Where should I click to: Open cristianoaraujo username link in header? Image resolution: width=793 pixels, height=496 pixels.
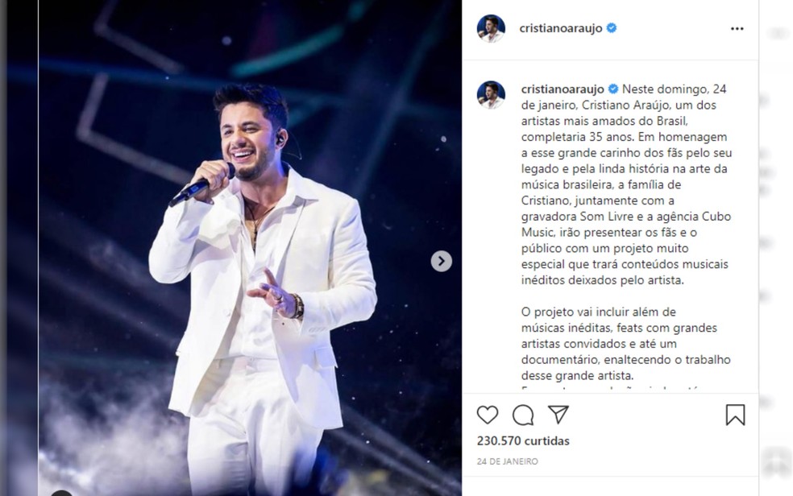pos(560,28)
